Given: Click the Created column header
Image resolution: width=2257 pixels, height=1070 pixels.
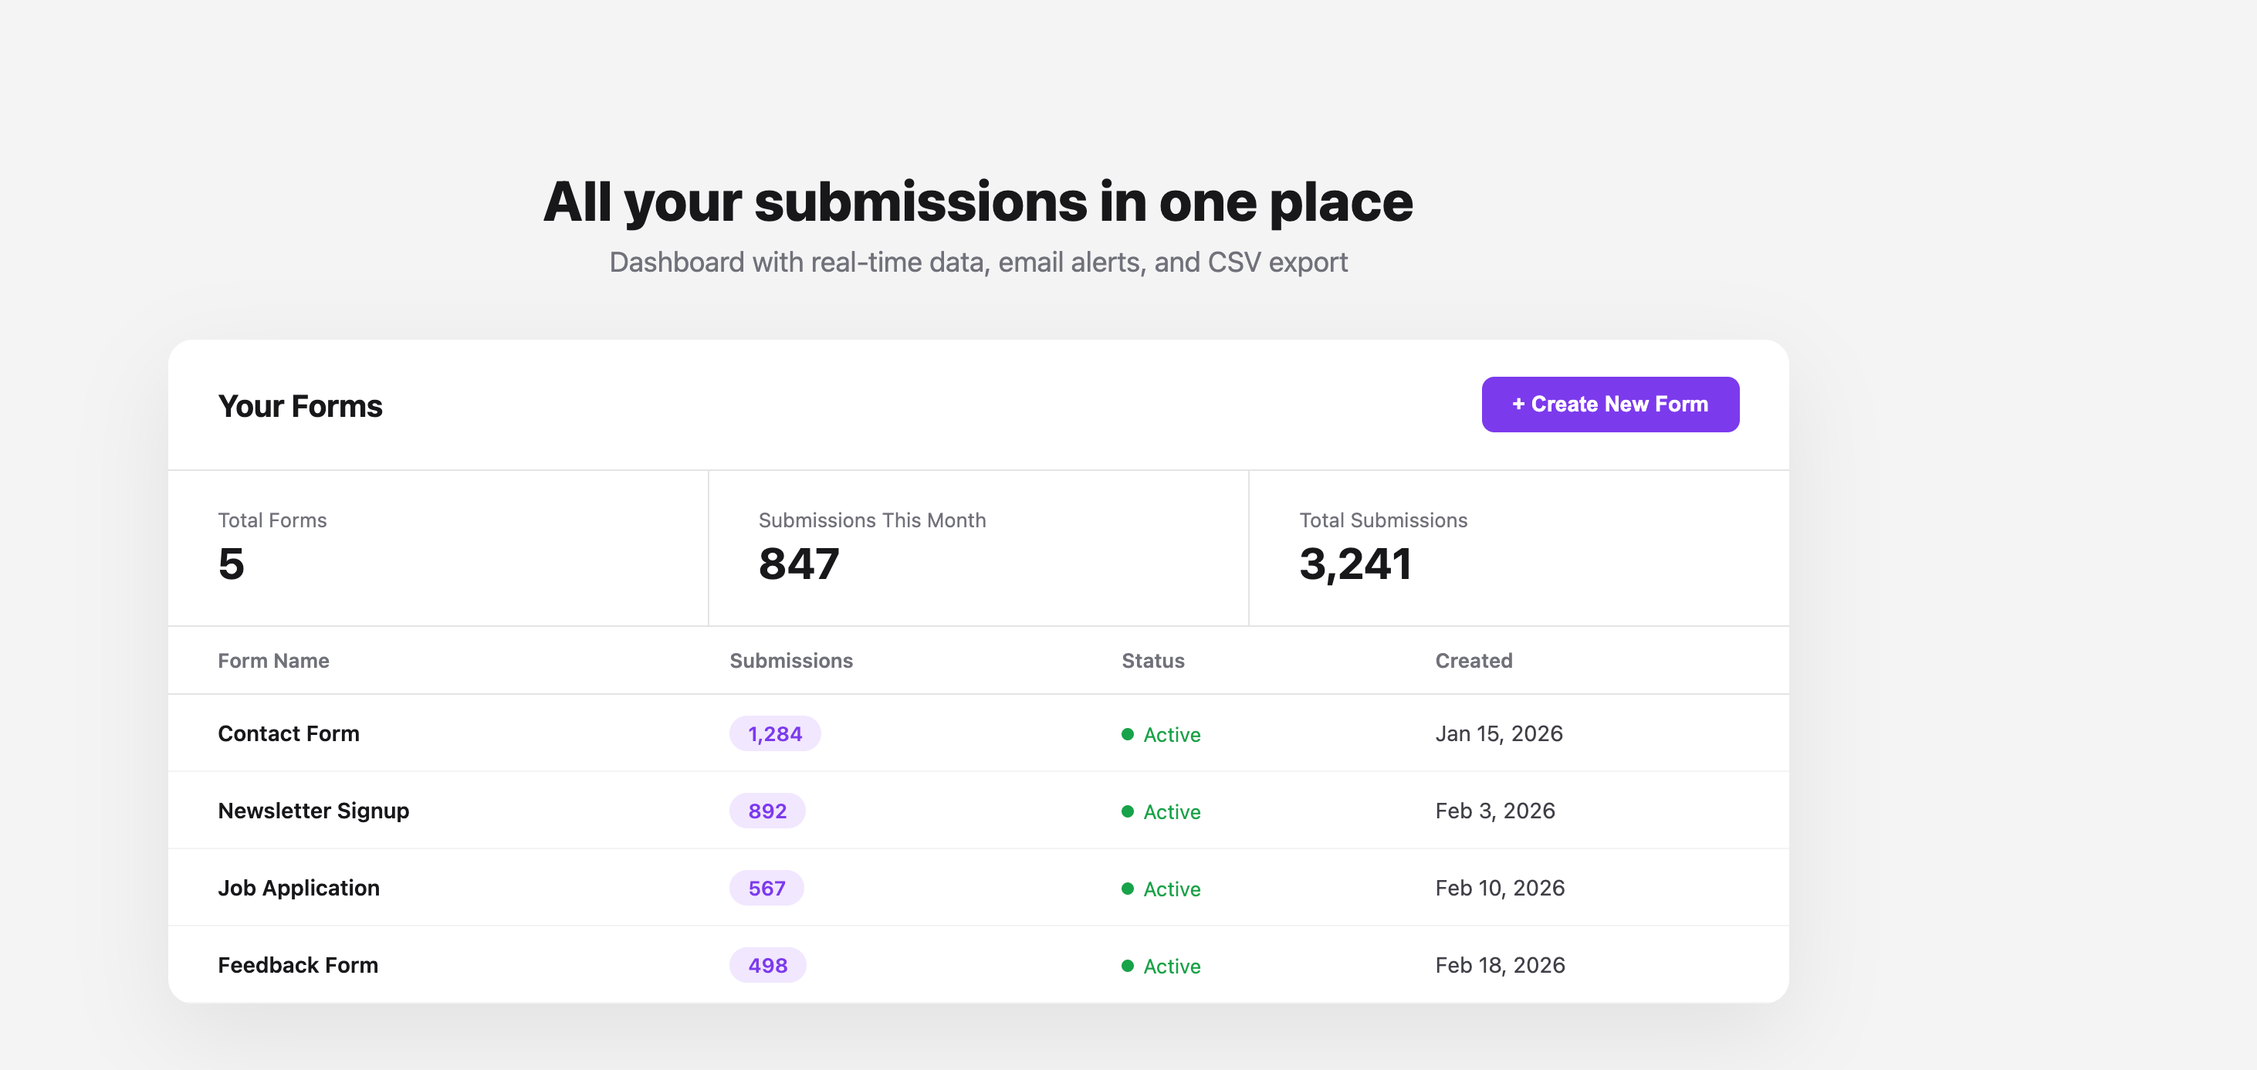Looking at the screenshot, I should pyautogui.click(x=1473, y=661).
